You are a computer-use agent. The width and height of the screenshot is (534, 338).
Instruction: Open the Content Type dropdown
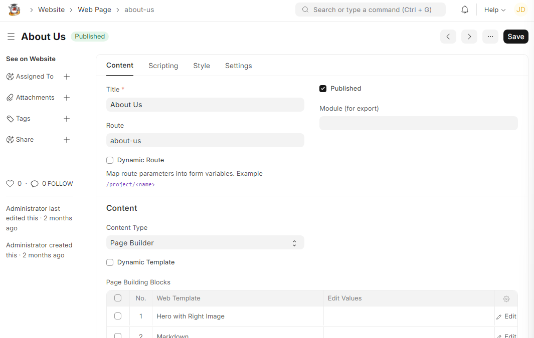205,243
